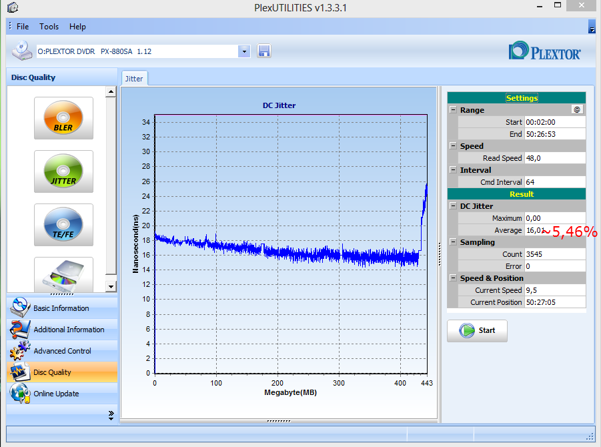The width and height of the screenshot is (601, 447).
Task: Switch to the Jitter tab
Action: (x=134, y=79)
